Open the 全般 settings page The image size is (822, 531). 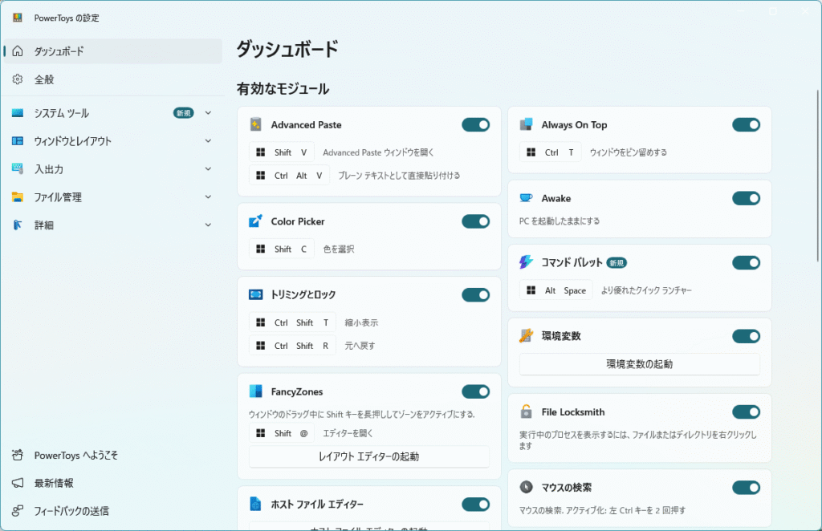point(112,79)
